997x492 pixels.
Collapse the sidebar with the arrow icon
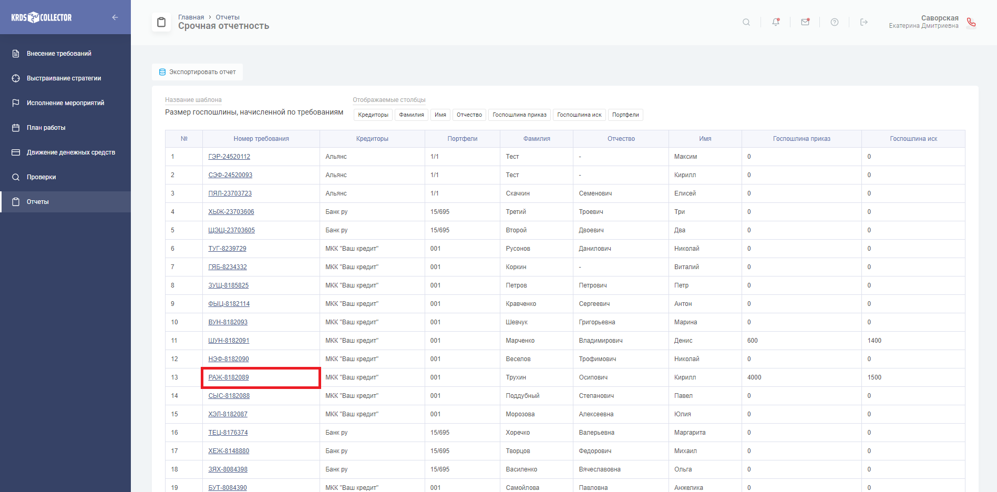coord(115,17)
